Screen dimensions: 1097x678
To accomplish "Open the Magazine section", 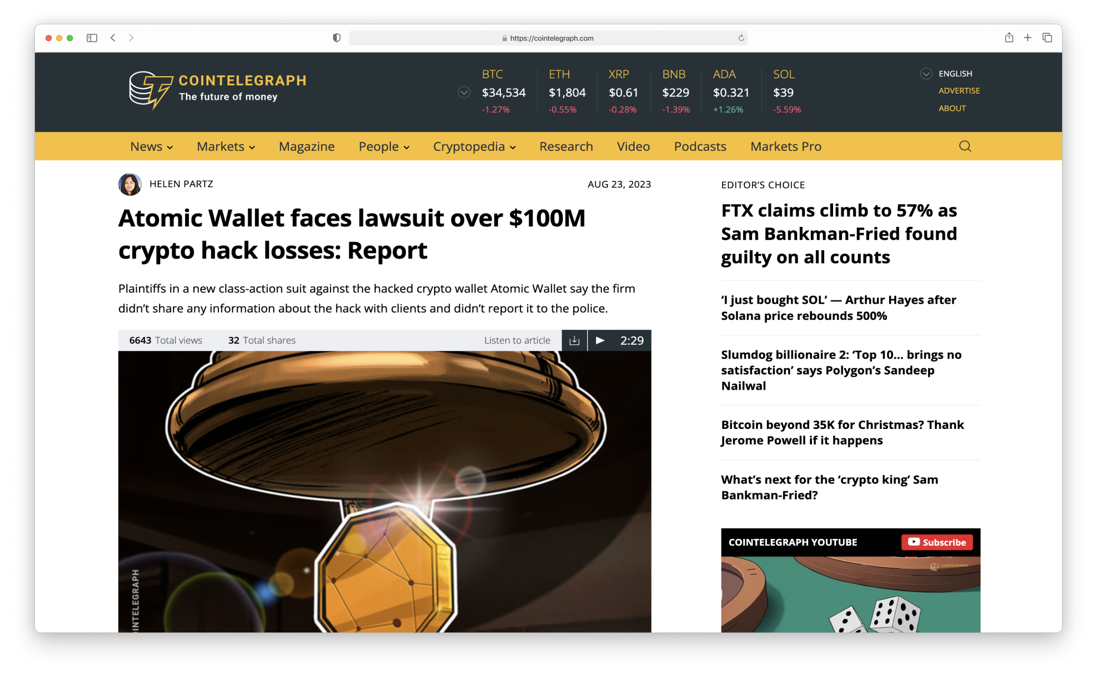I will tap(306, 146).
